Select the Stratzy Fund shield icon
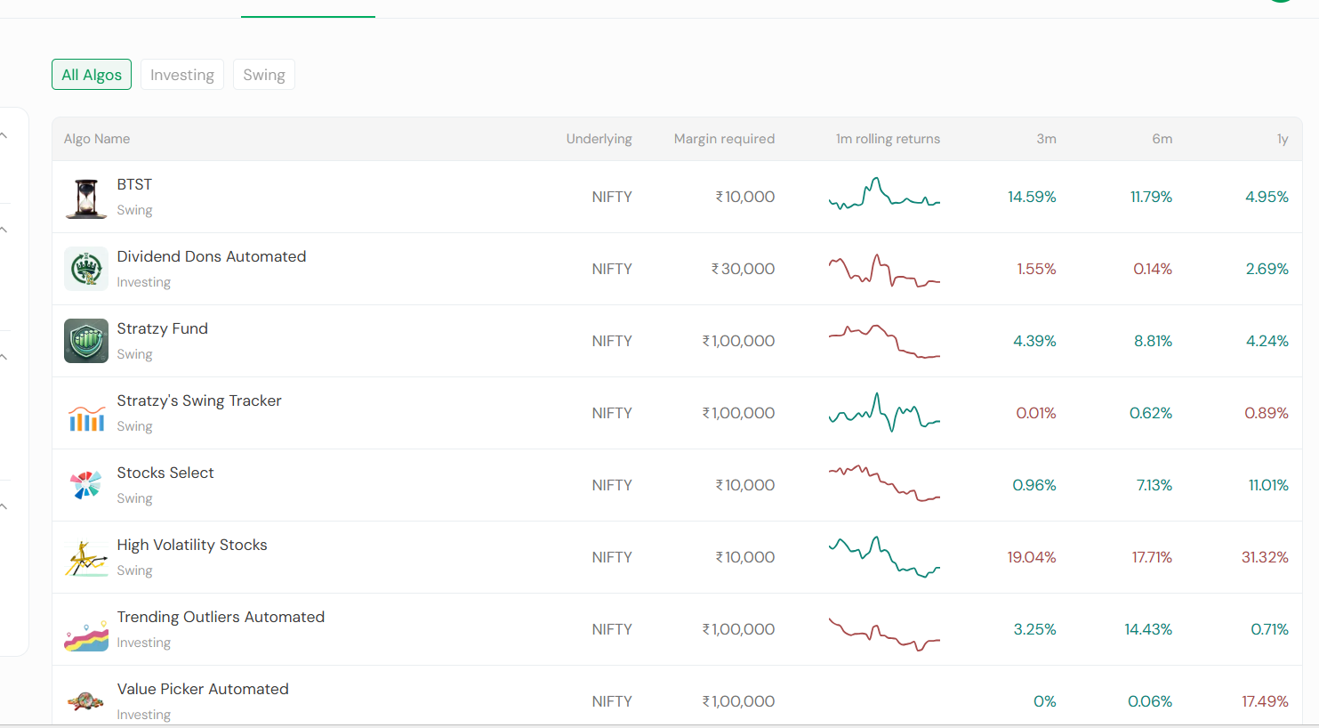1319x728 pixels. [x=86, y=341]
